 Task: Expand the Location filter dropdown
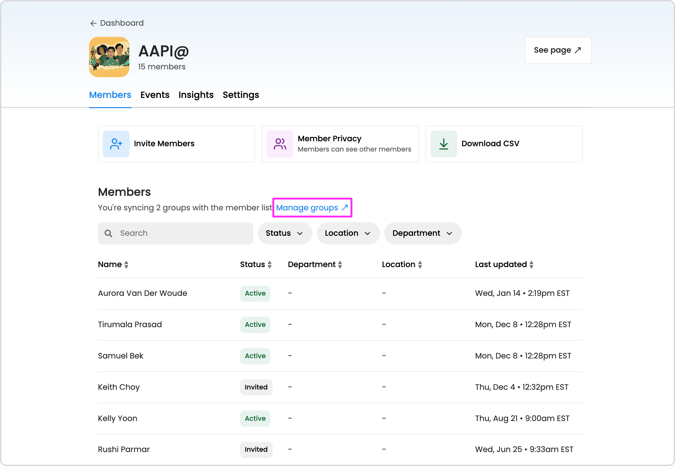pyautogui.click(x=348, y=233)
